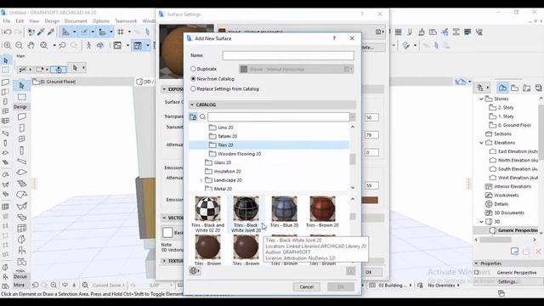Open the View menu
The image size is (544, 306).
34,20
